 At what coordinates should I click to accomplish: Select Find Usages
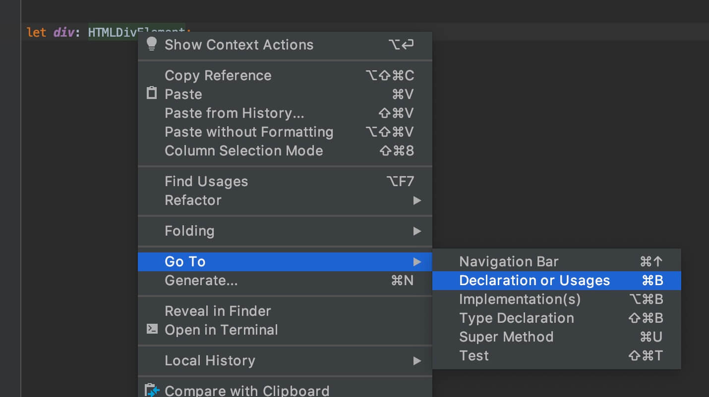pos(285,181)
